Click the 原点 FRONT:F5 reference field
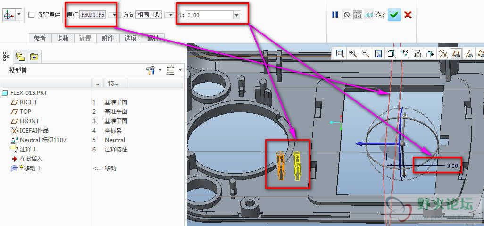Viewport: 484px width, 226px height. pyautogui.click(x=92, y=15)
